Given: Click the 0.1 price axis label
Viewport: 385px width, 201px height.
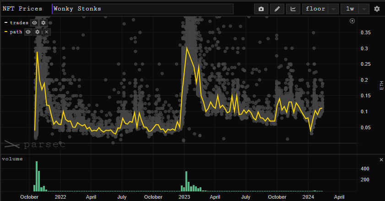Looking at the screenshot, I should click(364, 112).
